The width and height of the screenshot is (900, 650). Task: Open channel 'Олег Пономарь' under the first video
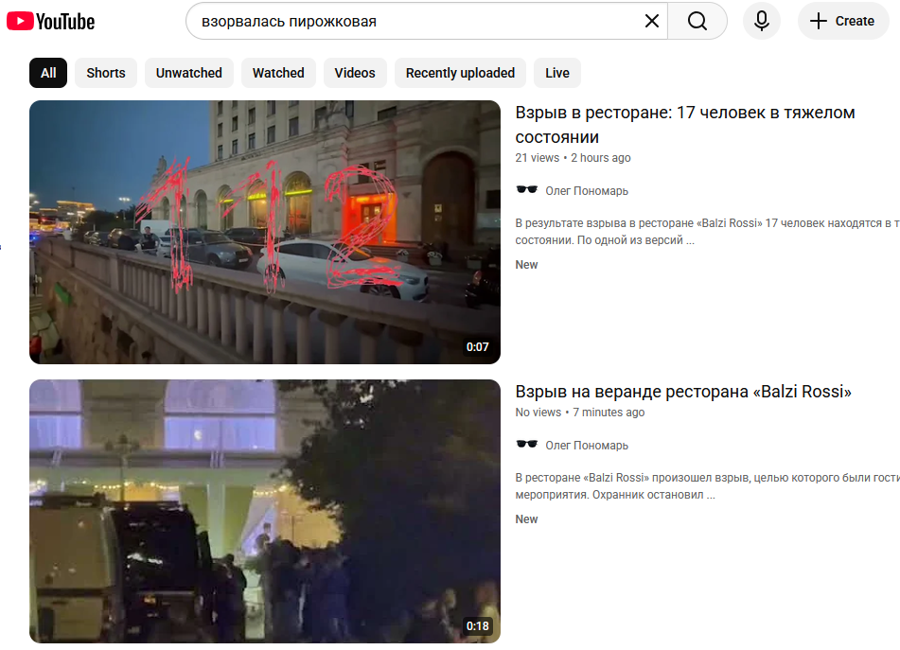(x=587, y=190)
